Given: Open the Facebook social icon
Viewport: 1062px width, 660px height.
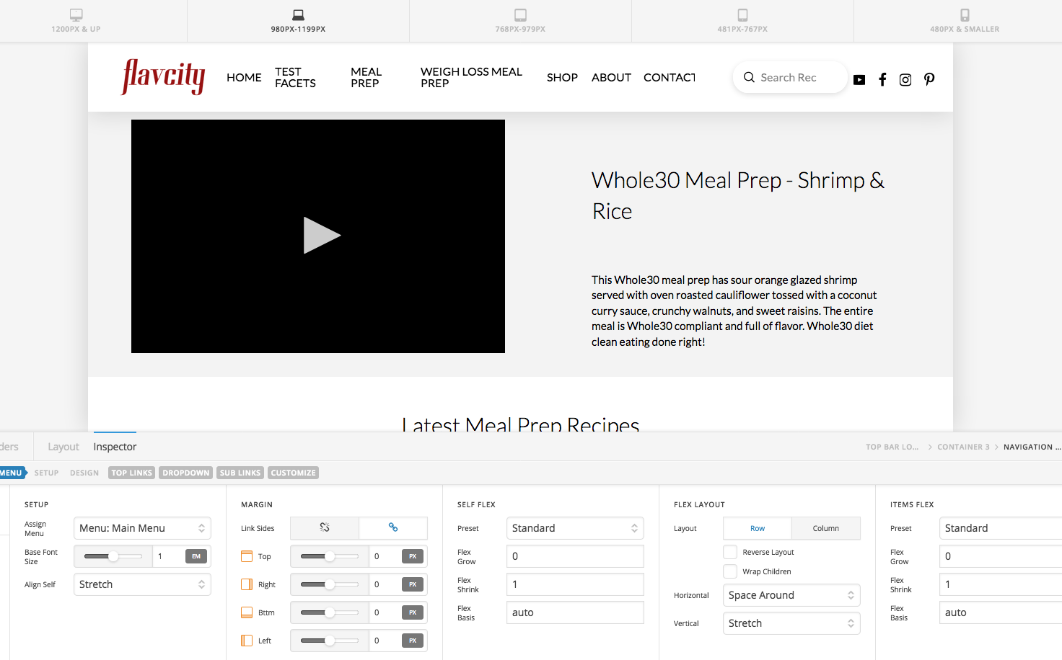Looking at the screenshot, I should 882,79.
